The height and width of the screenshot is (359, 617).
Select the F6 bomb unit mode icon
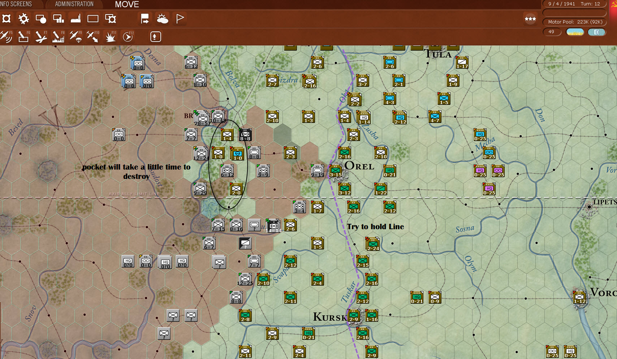pyautogui.click(x=23, y=37)
